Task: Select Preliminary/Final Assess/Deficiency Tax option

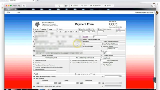Action: click(x=71, y=60)
